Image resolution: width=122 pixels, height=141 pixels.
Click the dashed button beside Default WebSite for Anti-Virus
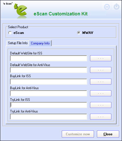101,70
